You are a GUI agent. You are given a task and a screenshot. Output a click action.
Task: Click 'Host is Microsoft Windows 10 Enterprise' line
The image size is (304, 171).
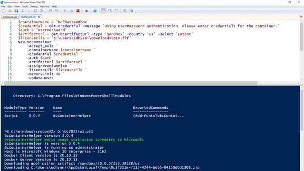[x=55, y=152]
